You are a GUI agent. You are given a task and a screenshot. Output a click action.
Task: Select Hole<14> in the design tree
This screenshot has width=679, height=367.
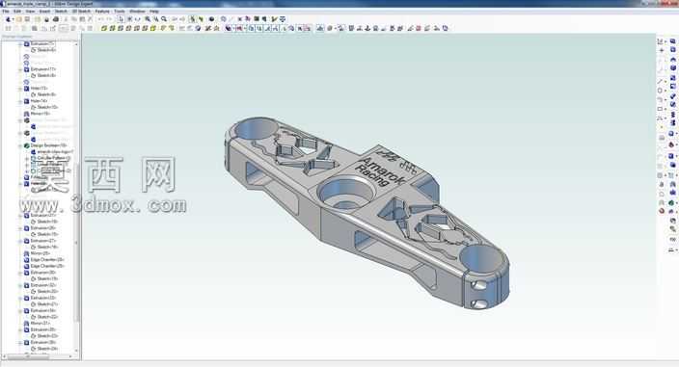[x=39, y=101]
